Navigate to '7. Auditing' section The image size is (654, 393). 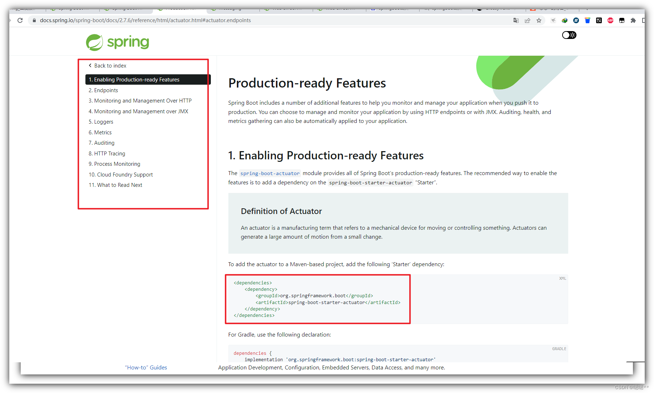101,143
